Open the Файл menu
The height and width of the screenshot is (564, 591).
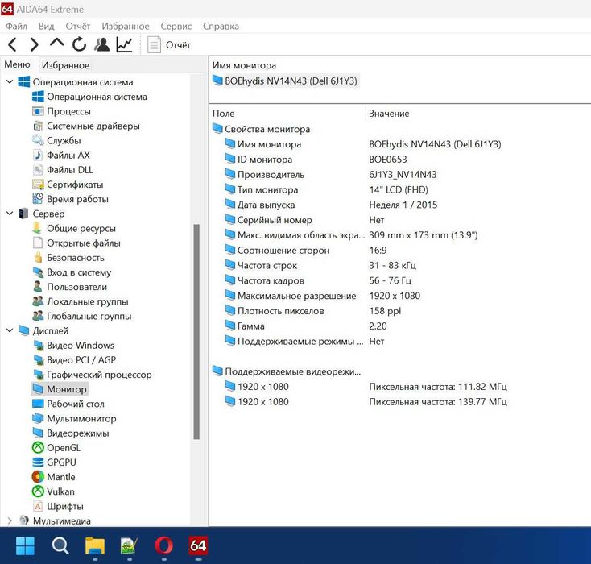[x=17, y=27]
